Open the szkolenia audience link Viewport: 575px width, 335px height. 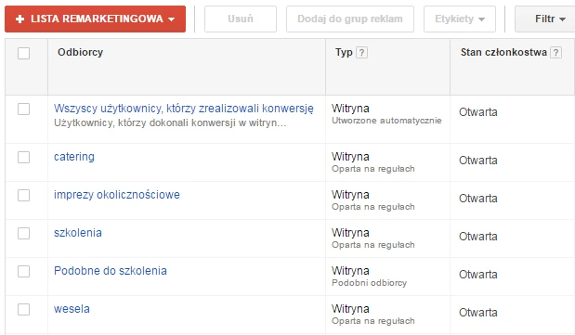78,233
